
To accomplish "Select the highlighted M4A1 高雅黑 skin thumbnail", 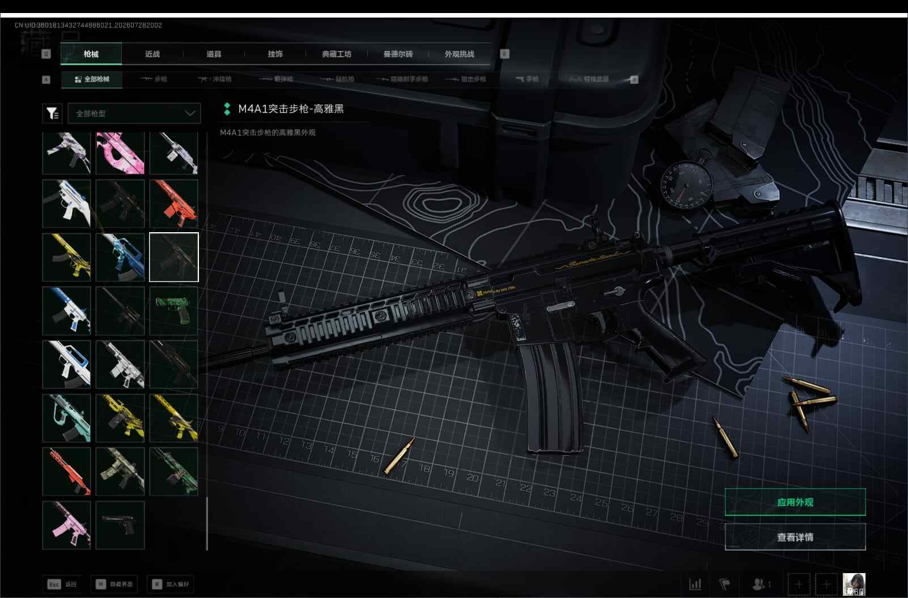I will [174, 257].
